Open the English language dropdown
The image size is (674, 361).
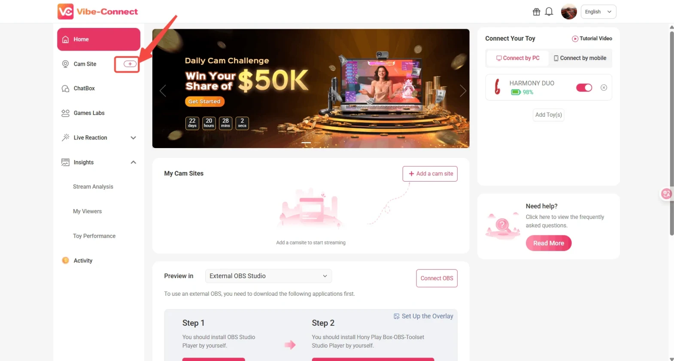[x=598, y=12]
